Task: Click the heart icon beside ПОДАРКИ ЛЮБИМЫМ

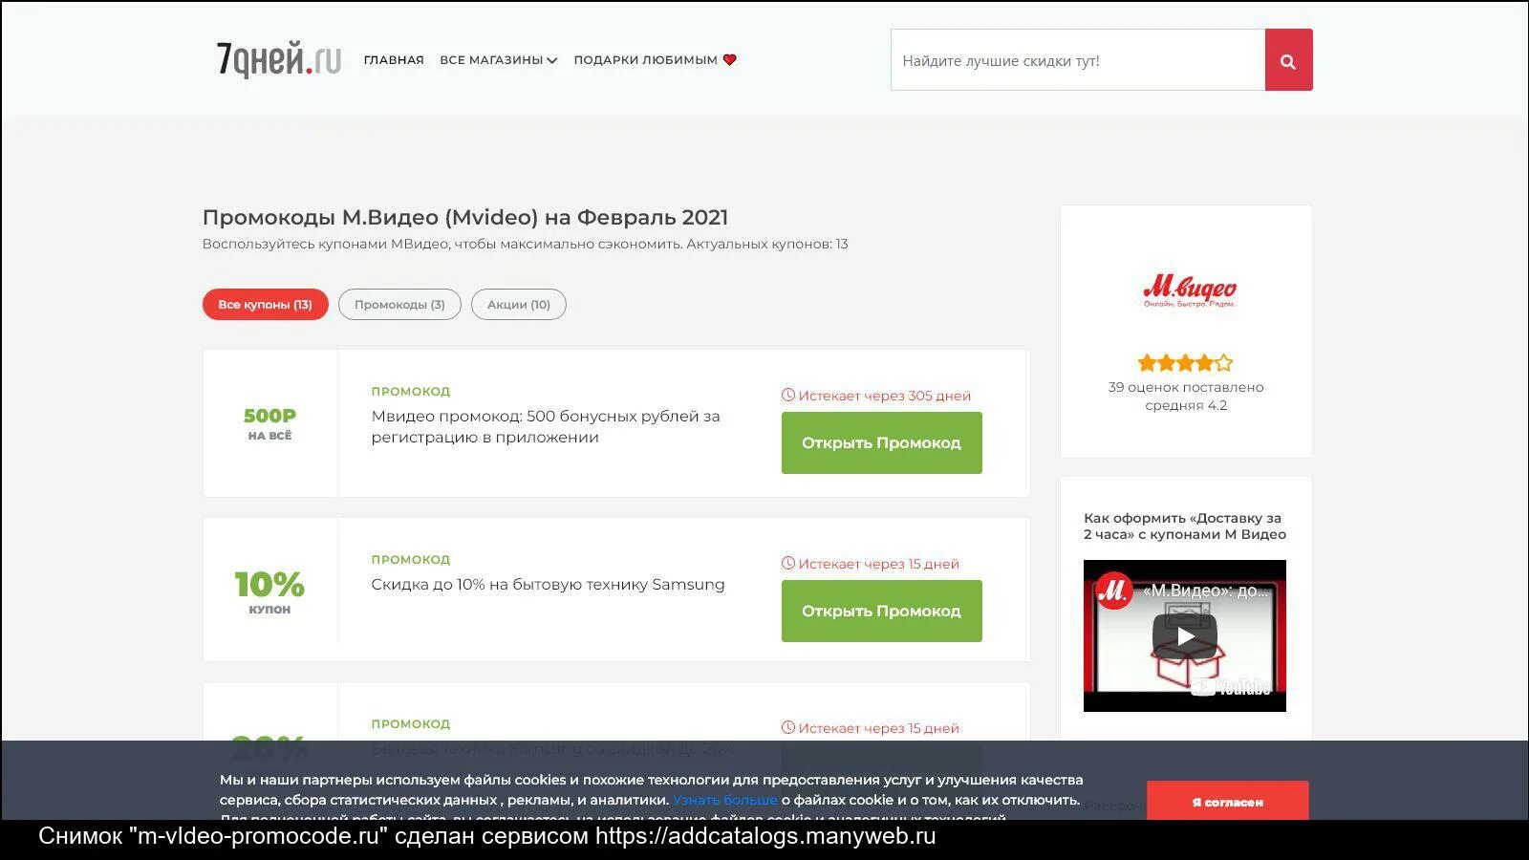Action: coord(730,59)
